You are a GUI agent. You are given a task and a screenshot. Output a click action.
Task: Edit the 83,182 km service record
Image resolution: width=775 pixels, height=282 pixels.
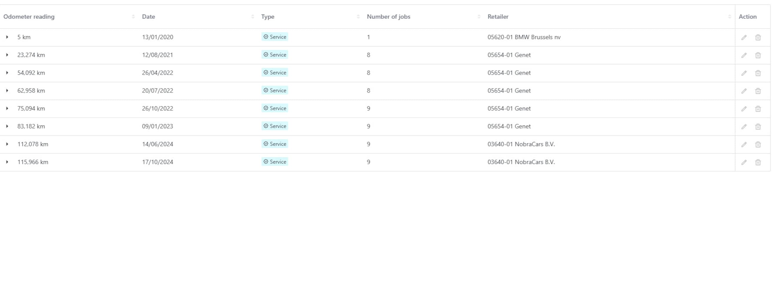[x=744, y=127]
